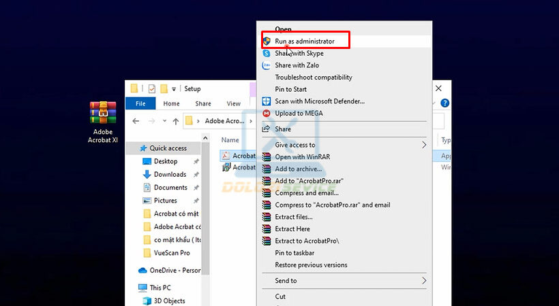Viewport: 559px width, 306px height.
Task: Open 3D Objects under This PC
Action: tap(169, 301)
